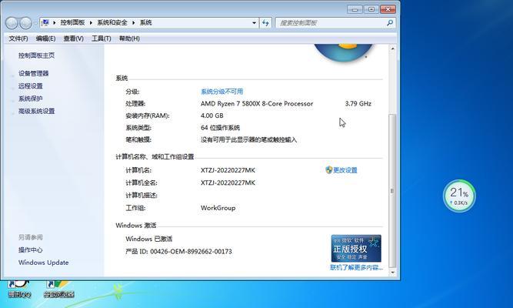Open the 文件(F) menu
Screen dimensions: 513x308
(18, 38)
